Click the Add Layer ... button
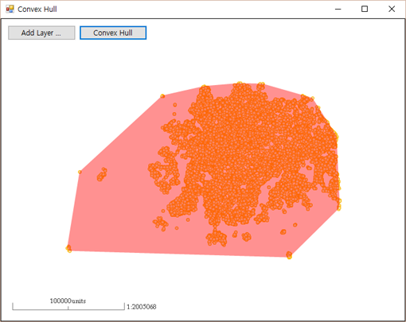Image resolution: width=406 pixels, height=322 pixels. point(41,33)
